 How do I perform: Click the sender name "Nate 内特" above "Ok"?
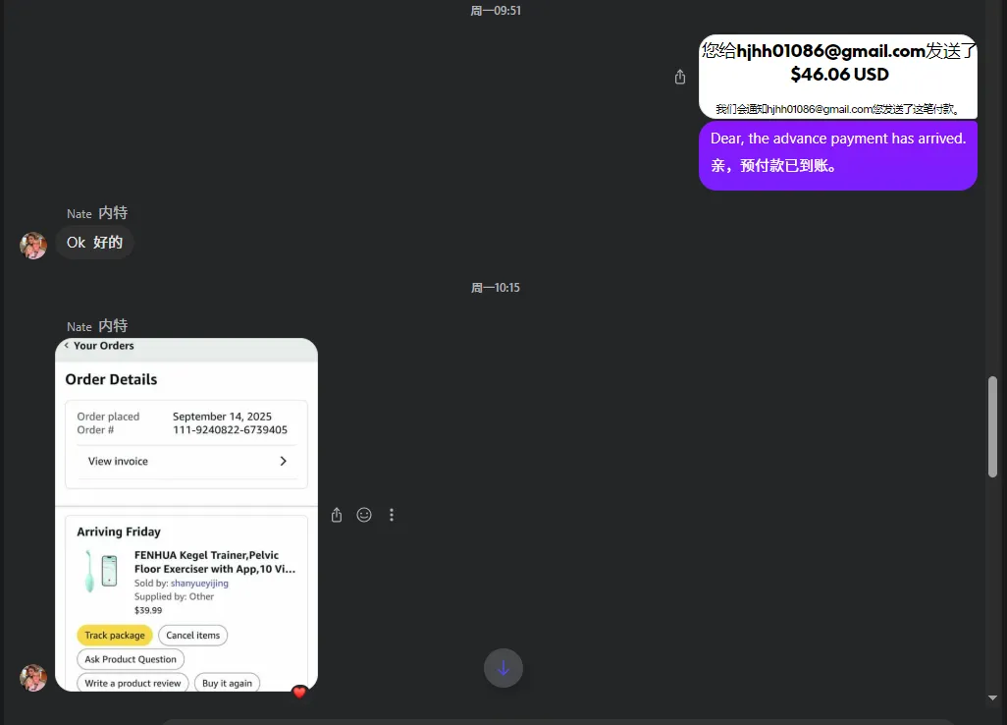click(x=97, y=213)
